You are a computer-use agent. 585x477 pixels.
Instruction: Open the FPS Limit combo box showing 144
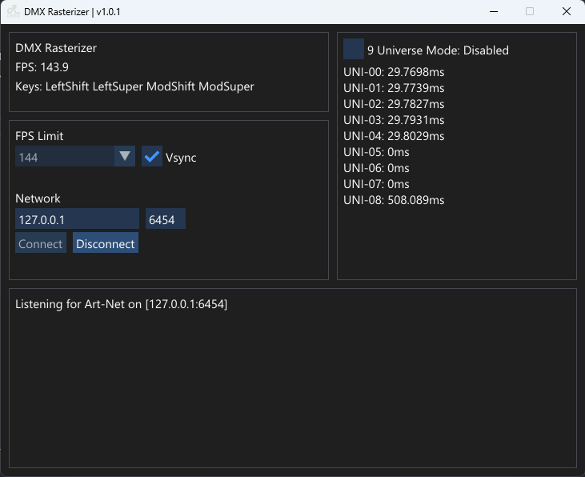(66, 157)
